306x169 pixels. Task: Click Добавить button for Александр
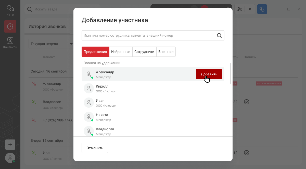tap(209, 74)
